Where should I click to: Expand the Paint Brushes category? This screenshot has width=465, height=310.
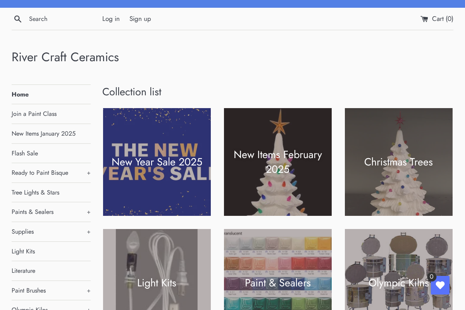88,291
